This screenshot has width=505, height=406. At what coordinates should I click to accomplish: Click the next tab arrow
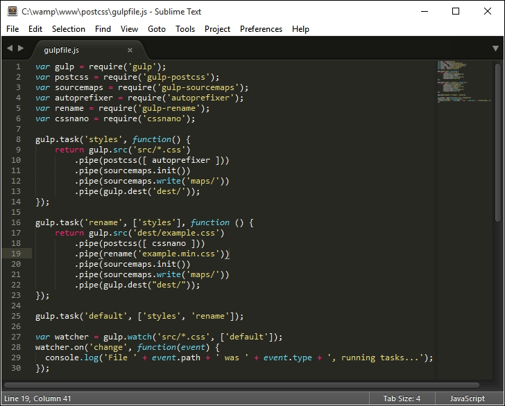21,48
